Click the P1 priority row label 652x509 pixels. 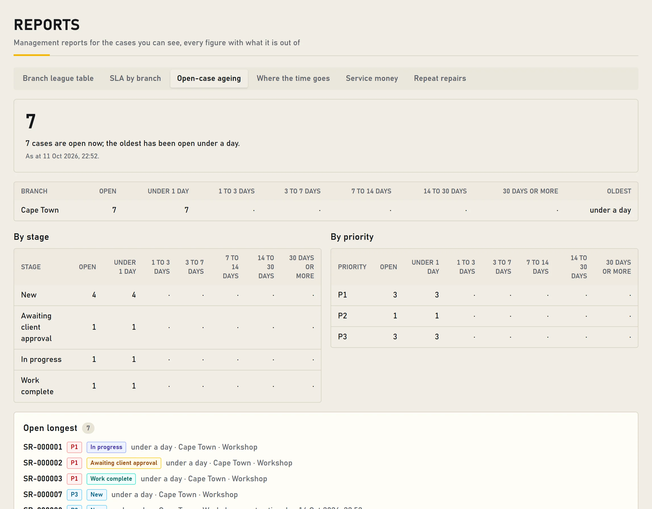coord(342,295)
